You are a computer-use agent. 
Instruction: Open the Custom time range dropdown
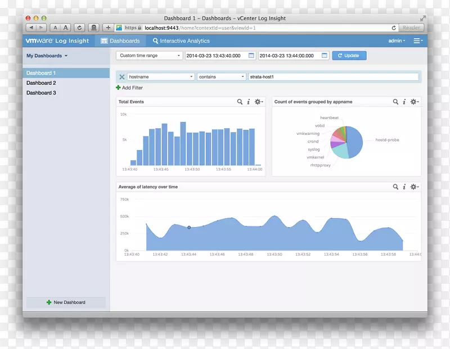click(x=149, y=55)
